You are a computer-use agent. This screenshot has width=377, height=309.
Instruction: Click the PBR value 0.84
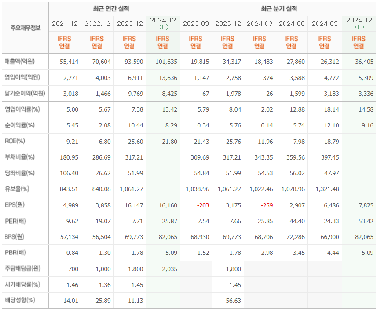[72, 253]
